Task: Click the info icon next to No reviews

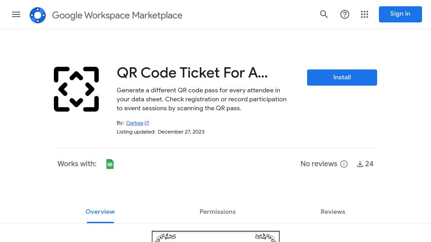Action: (344, 164)
